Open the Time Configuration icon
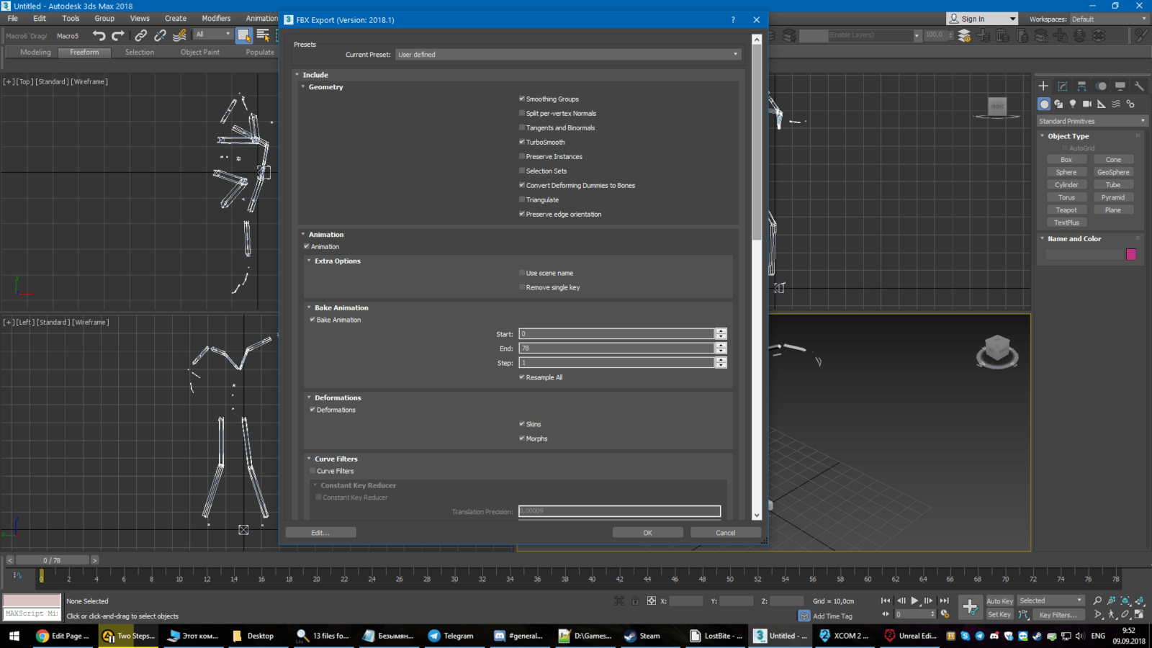The image size is (1152, 648). 945,614
